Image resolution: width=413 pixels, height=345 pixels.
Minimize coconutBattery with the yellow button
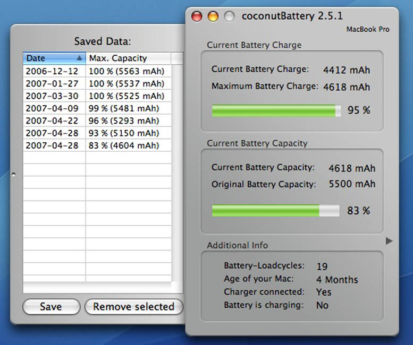[x=213, y=16]
